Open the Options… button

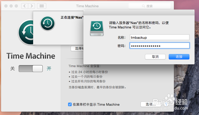point(151,104)
